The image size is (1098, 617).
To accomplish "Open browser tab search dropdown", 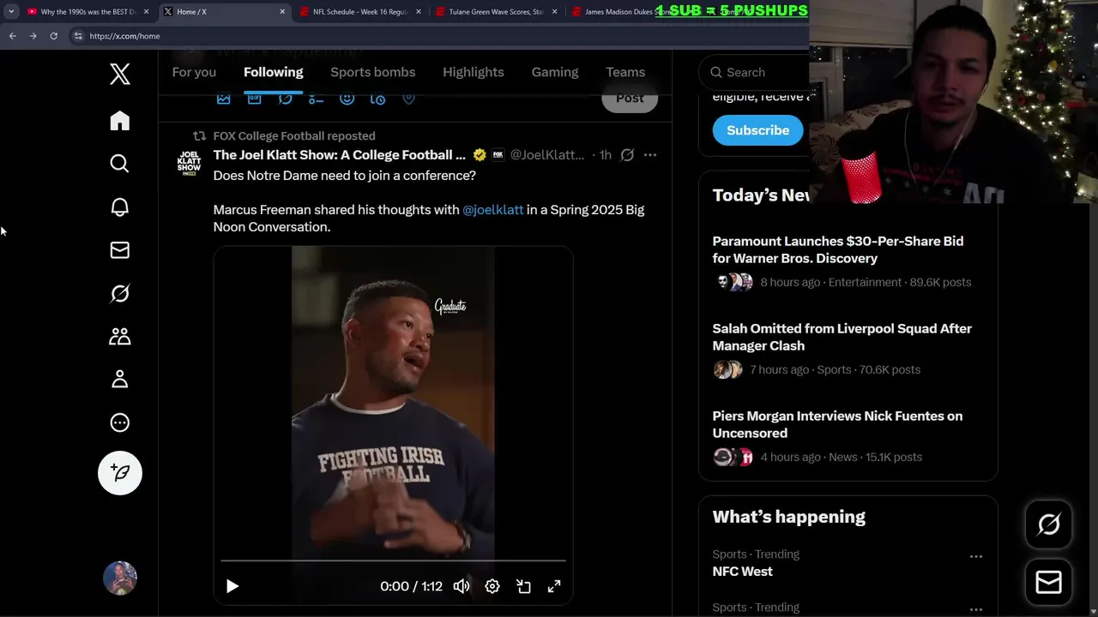I will [11, 12].
